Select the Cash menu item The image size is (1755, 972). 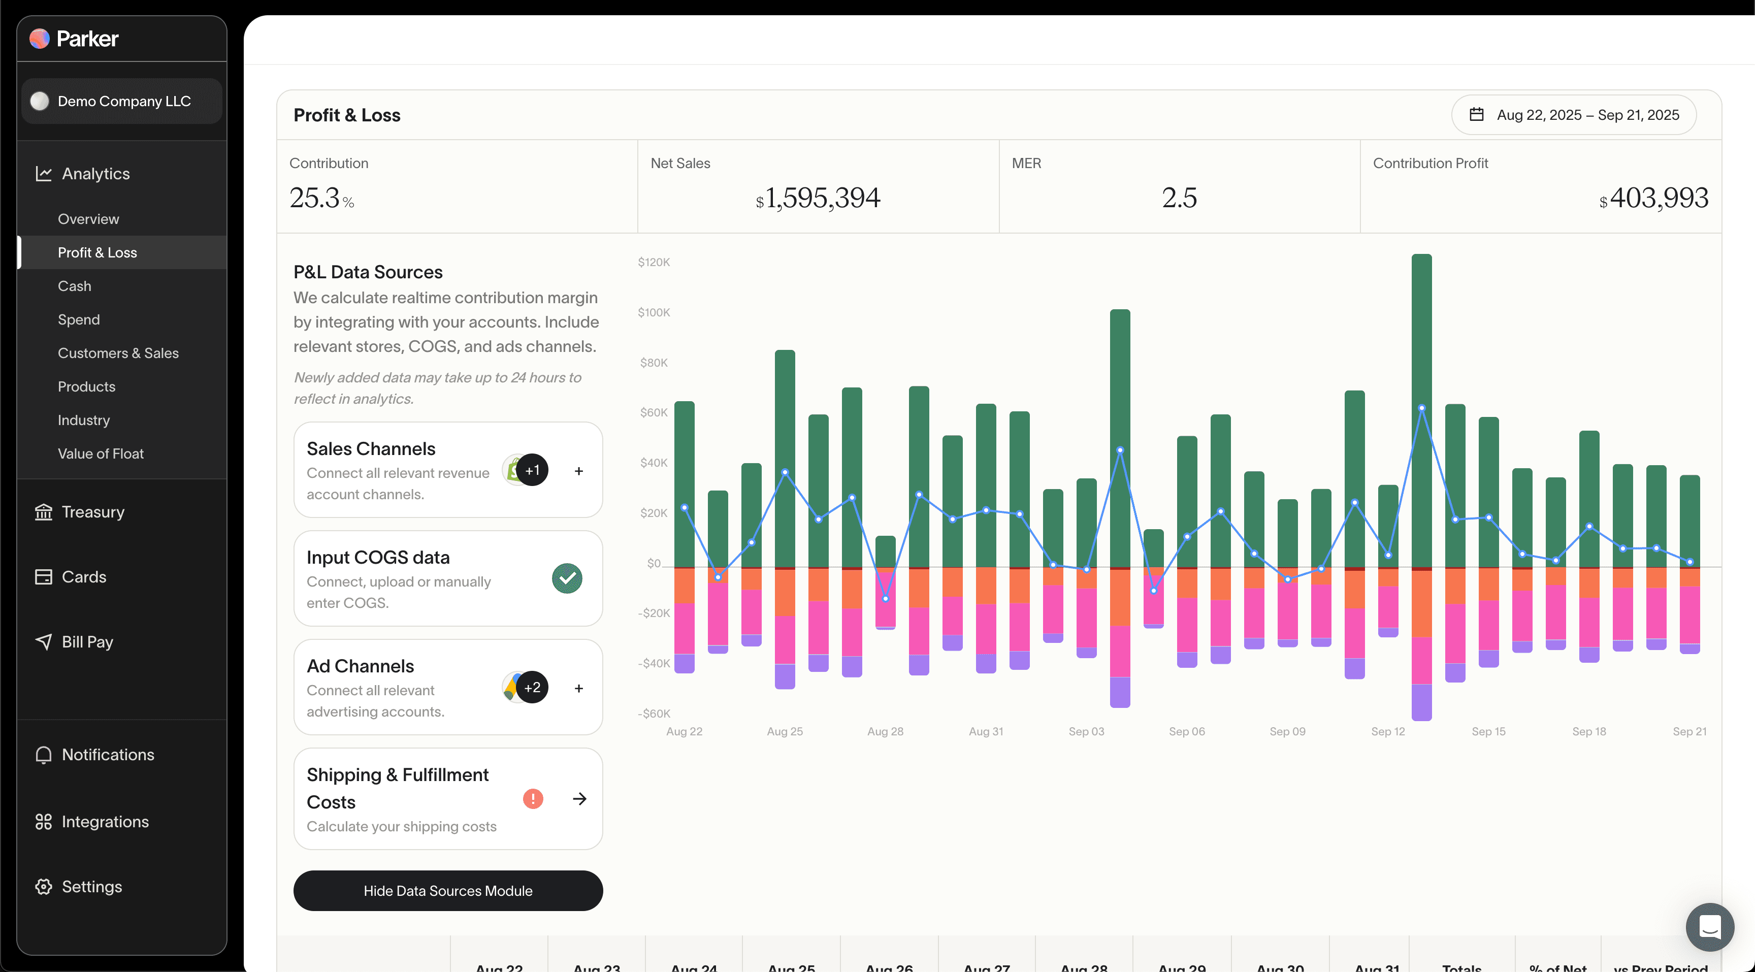74,286
